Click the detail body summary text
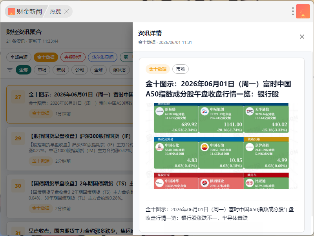314x236 pixels. (219, 214)
